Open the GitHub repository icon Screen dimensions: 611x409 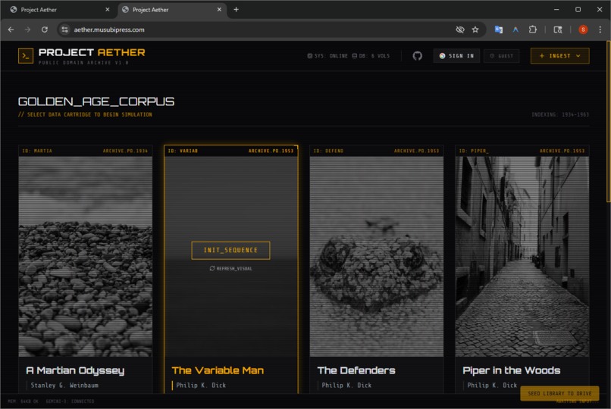(x=418, y=56)
